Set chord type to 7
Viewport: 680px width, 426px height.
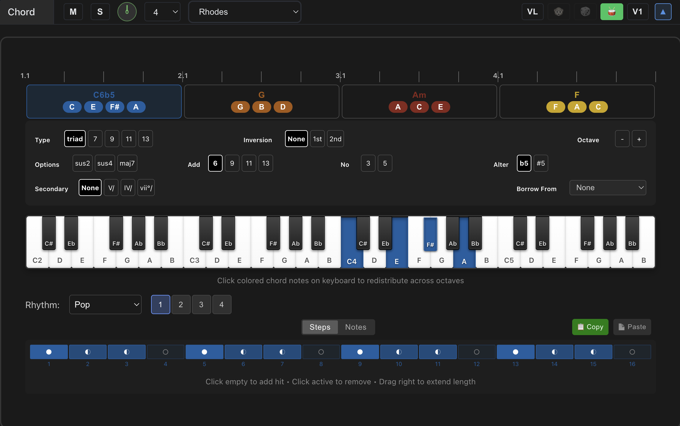pyautogui.click(x=95, y=139)
